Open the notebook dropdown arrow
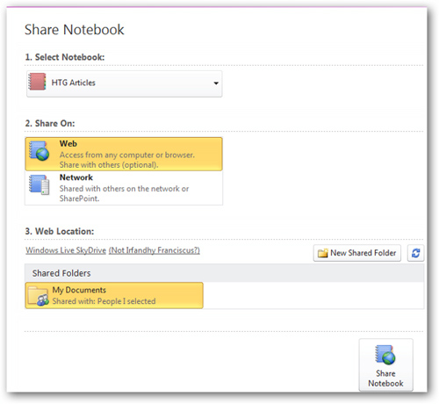The width and height of the screenshot is (439, 404). [216, 83]
